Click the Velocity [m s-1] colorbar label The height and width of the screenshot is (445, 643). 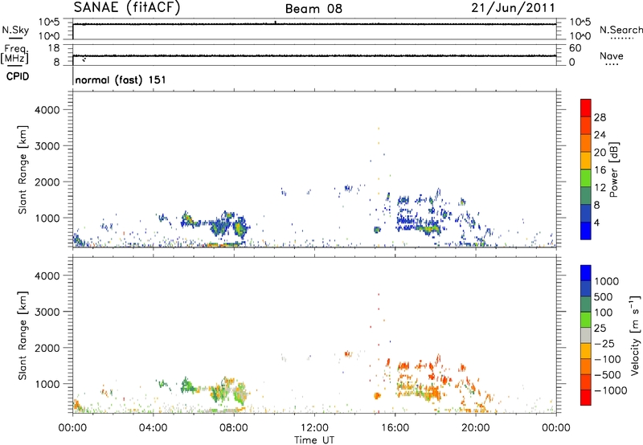click(635, 335)
